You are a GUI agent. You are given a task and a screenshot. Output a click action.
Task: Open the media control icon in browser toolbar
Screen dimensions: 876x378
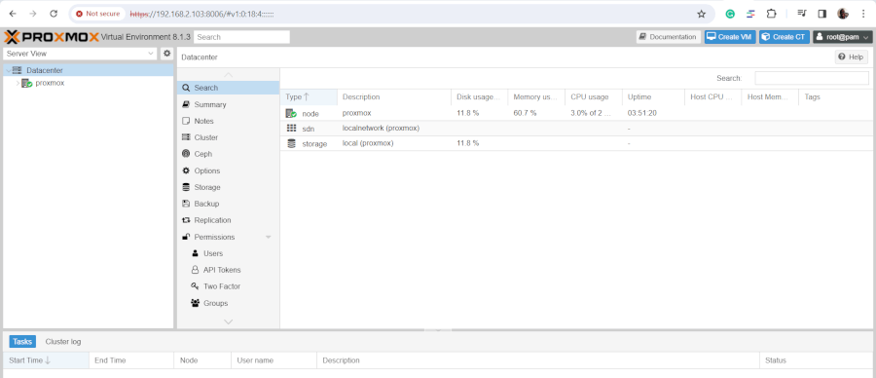click(x=802, y=14)
